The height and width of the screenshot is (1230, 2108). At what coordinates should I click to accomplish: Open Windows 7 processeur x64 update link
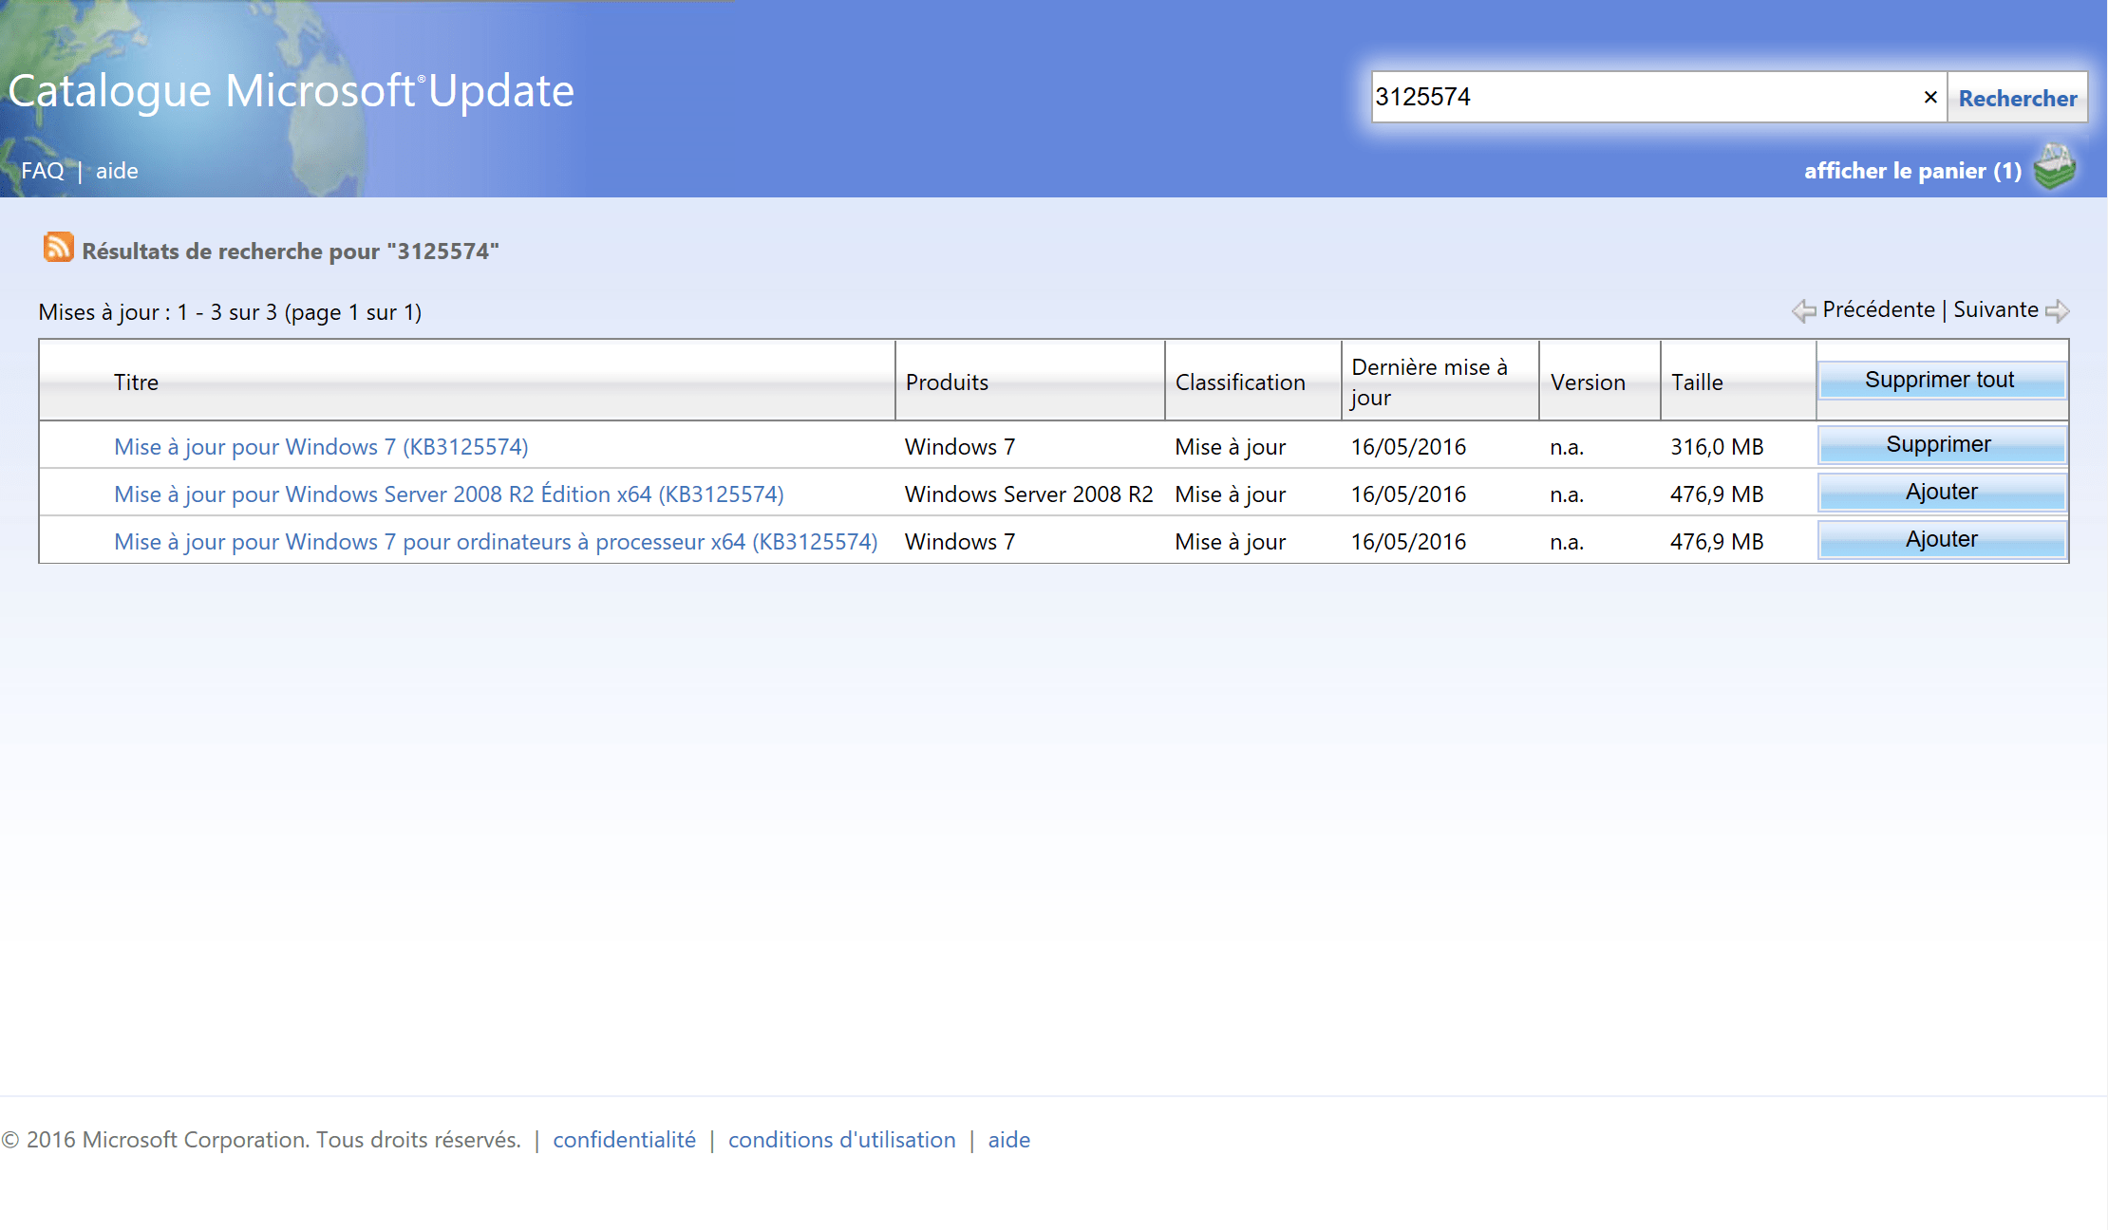tap(496, 542)
